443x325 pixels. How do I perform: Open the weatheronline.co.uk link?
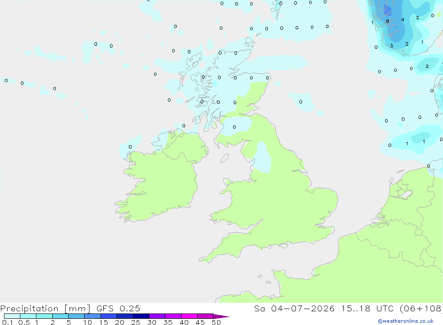tap(406, 321)
